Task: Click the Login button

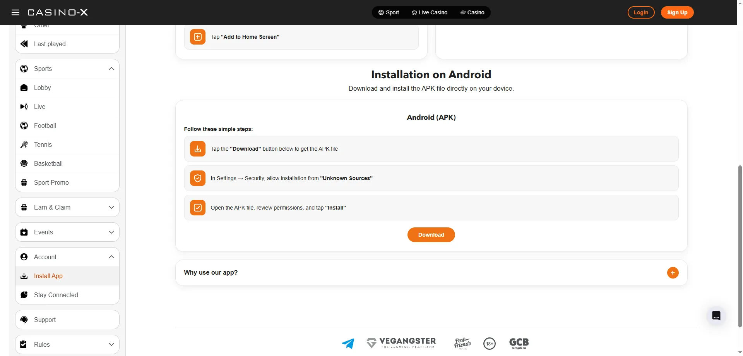Action: pyautogui.click(x=641, y=12)
